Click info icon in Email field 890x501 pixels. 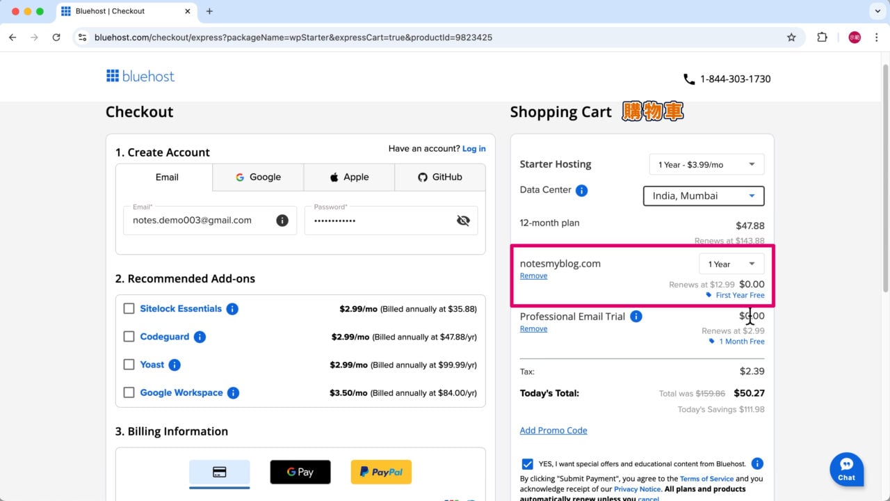[x=282, y=221]
